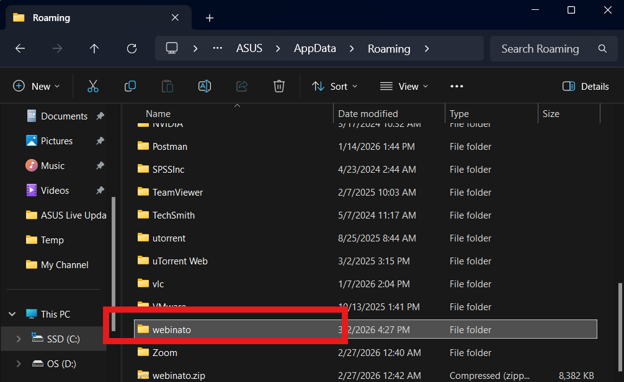624x382 pixels.
Task: Select the TechSmith folder row
Action: coord(365,215)
